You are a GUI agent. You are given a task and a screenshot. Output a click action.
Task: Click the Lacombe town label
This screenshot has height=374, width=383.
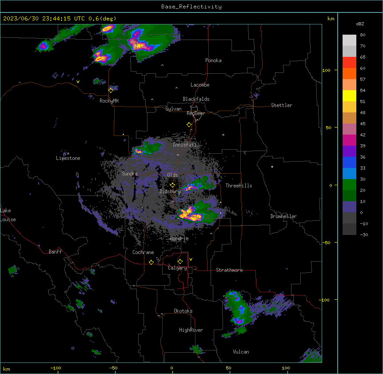pos(200,85)
